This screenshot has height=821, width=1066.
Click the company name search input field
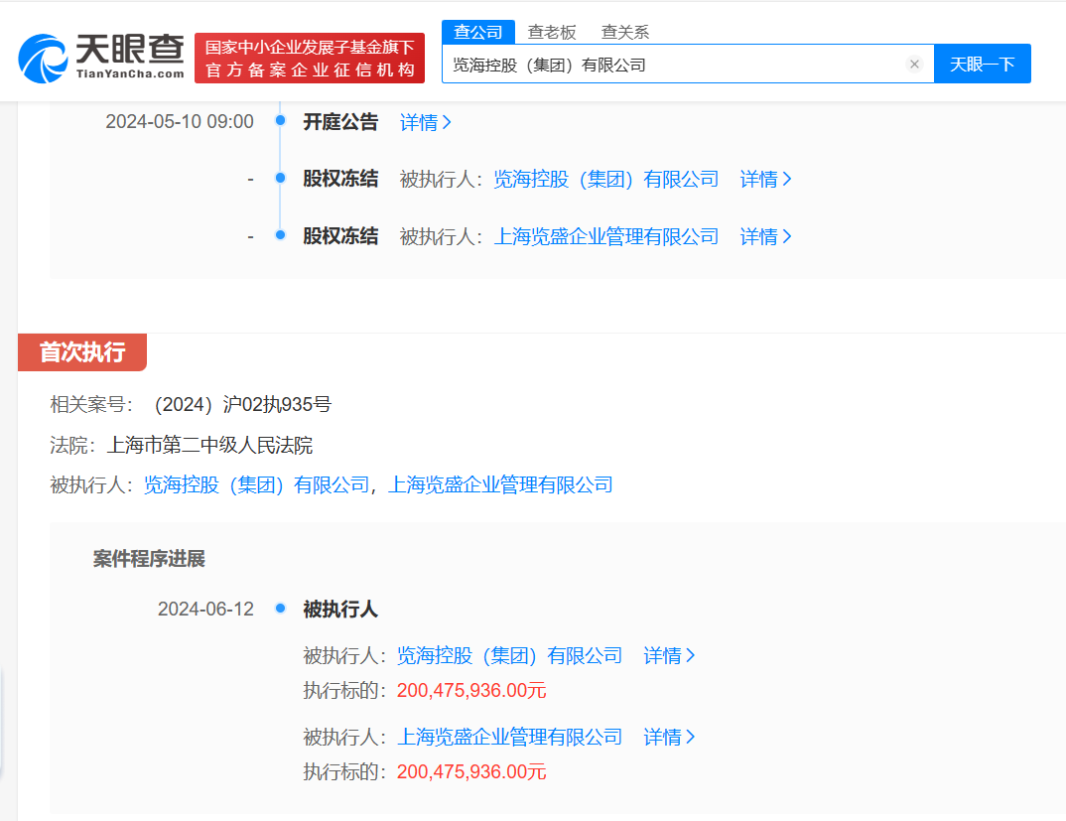675,65
